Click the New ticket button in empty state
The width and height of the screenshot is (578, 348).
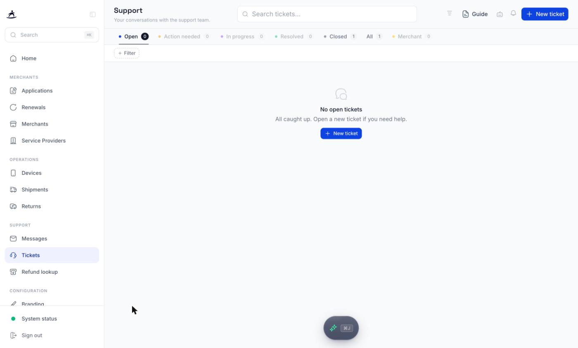point(341,133)
